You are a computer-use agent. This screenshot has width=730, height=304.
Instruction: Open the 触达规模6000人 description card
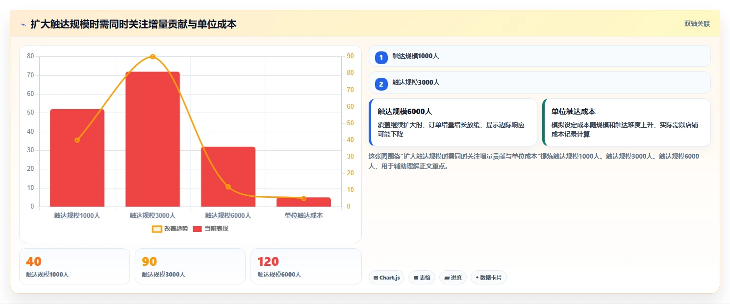pos(453,122)
